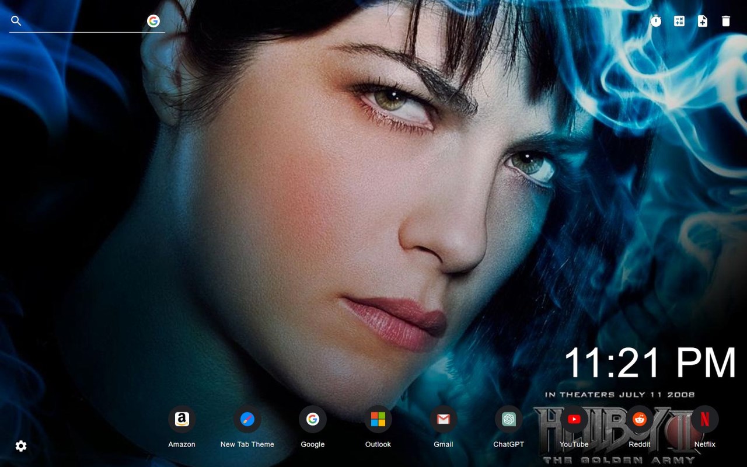Open the Reddit shortcut icon
Screen dimensions: 747x467
coord(640,419)
